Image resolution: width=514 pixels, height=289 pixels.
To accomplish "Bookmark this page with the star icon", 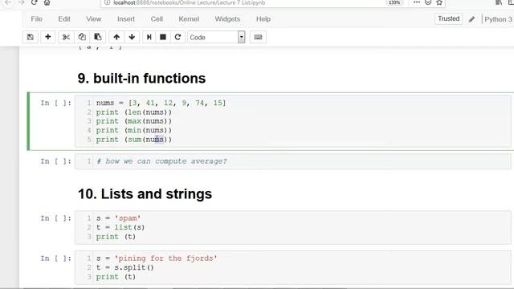I will [439, 2].
